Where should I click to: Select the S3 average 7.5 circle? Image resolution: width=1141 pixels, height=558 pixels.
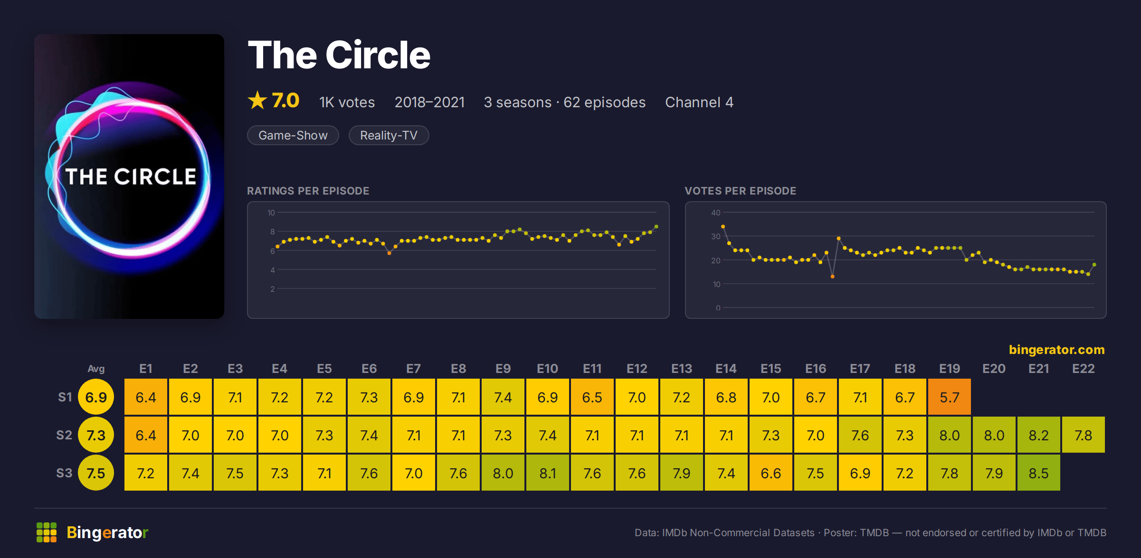96,473
